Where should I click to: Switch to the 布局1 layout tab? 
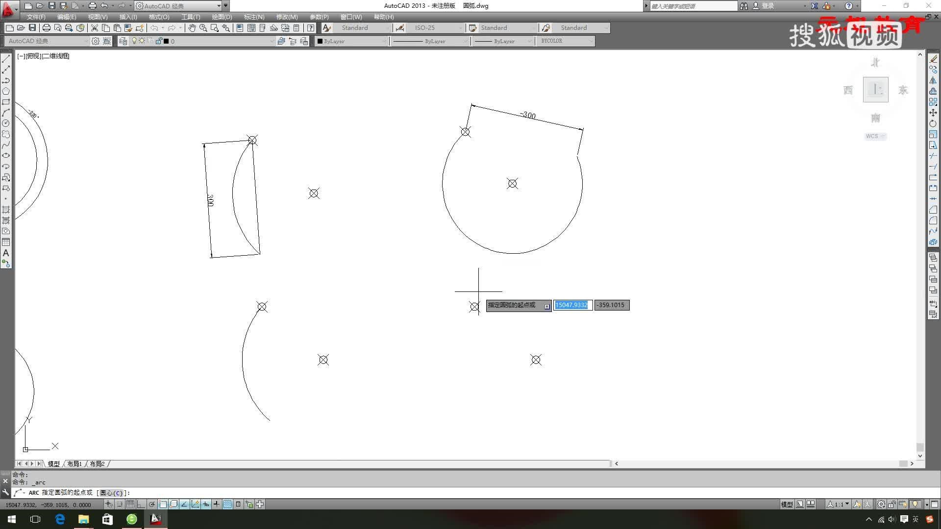coord(74,464)
